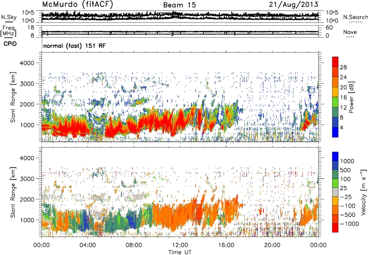Click the 'N.Search' legend label
This screenshot has width=368, height=255.
[x=355, y=17]
